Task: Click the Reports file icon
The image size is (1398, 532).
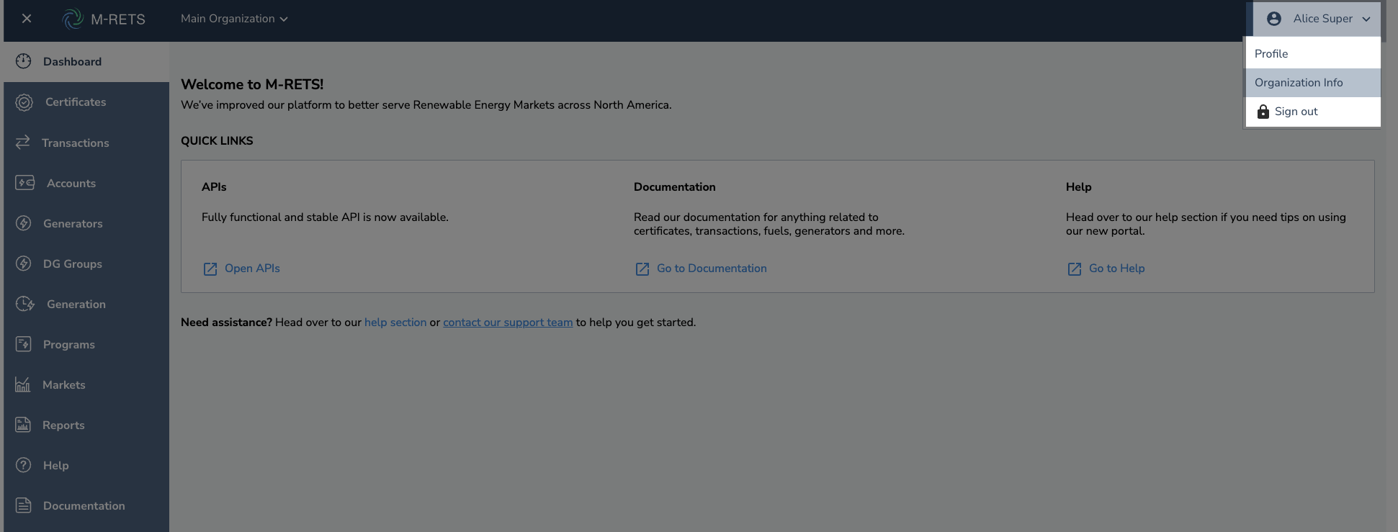Action: point(23,425)
